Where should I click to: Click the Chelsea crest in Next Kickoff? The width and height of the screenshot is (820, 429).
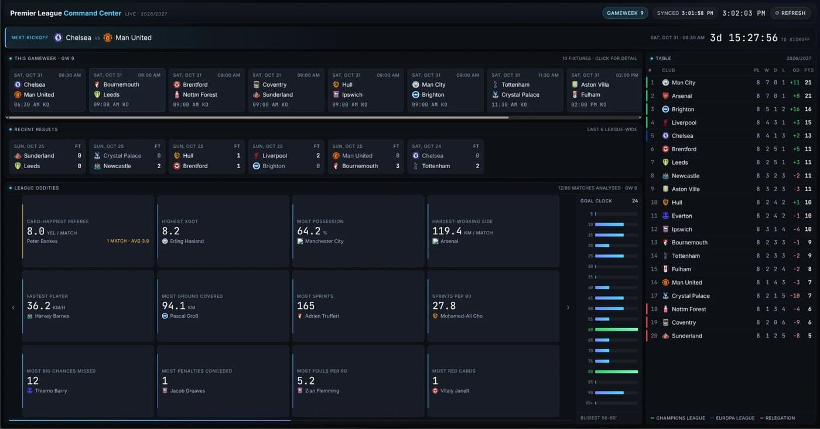(58, 38)
